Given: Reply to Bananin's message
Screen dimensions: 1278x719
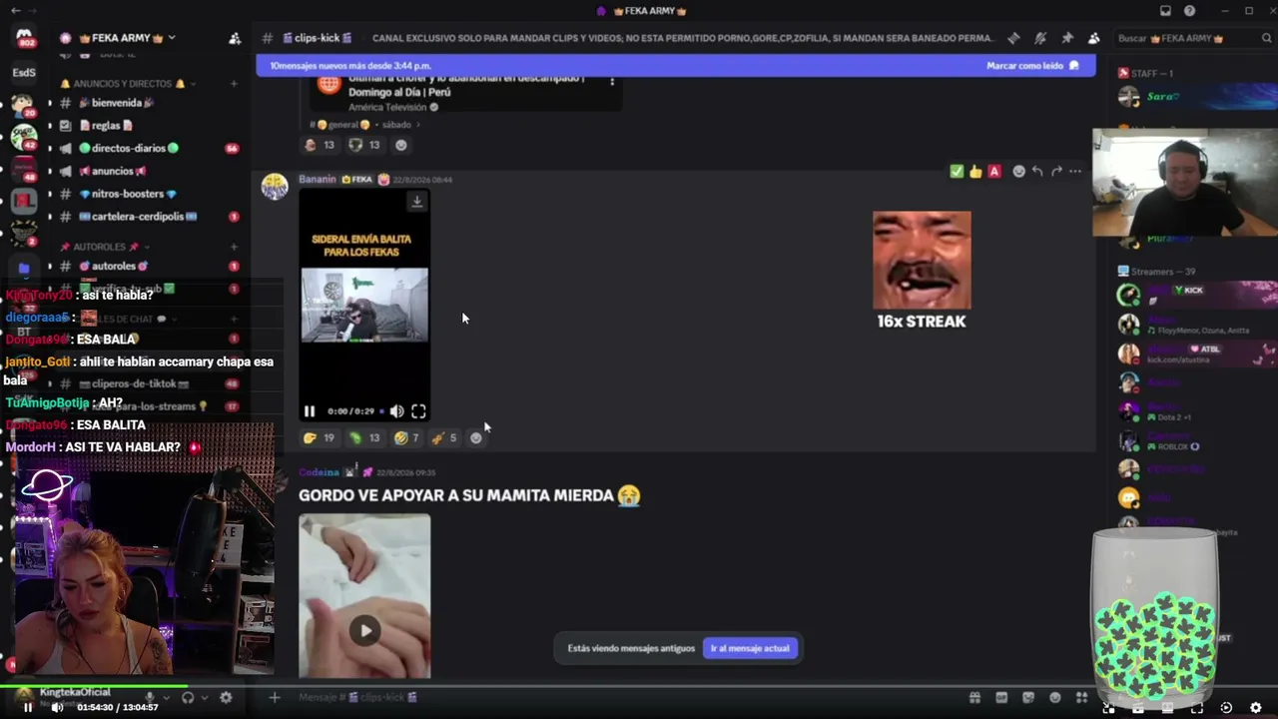Looking at the screenshot, I should tap(1037, 172).
